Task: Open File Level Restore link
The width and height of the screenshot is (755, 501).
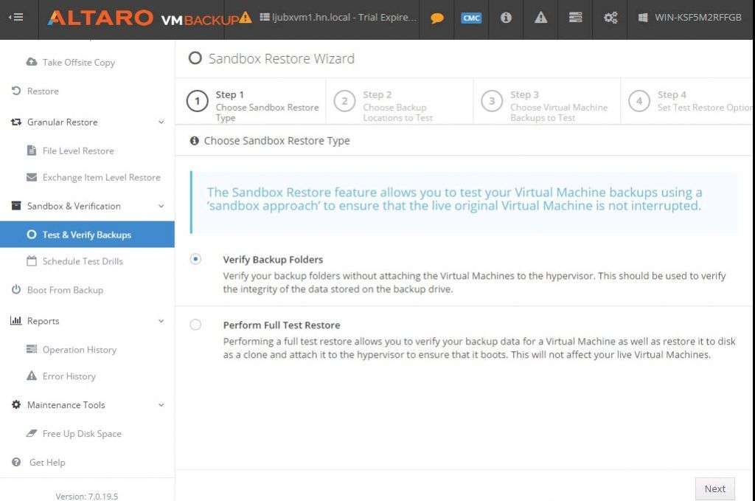Action: click(x=78, y=151)
